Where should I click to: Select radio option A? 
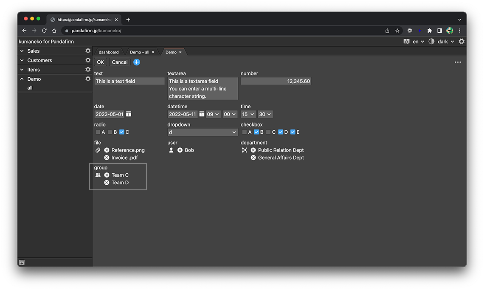(98, 132)
